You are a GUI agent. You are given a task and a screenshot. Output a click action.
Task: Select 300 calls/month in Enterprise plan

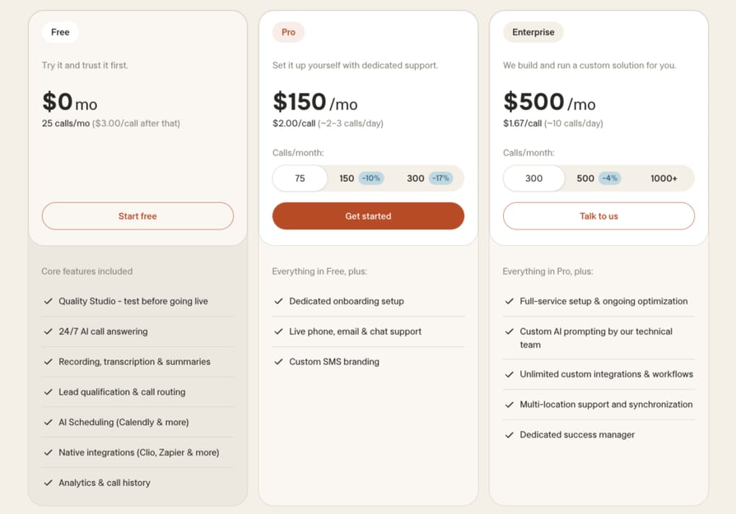pos(533,178)
